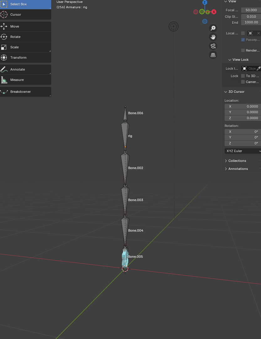Click the 3D cursor at world origin
Viewport: 261px width, 339px height.
pos(125,268)
